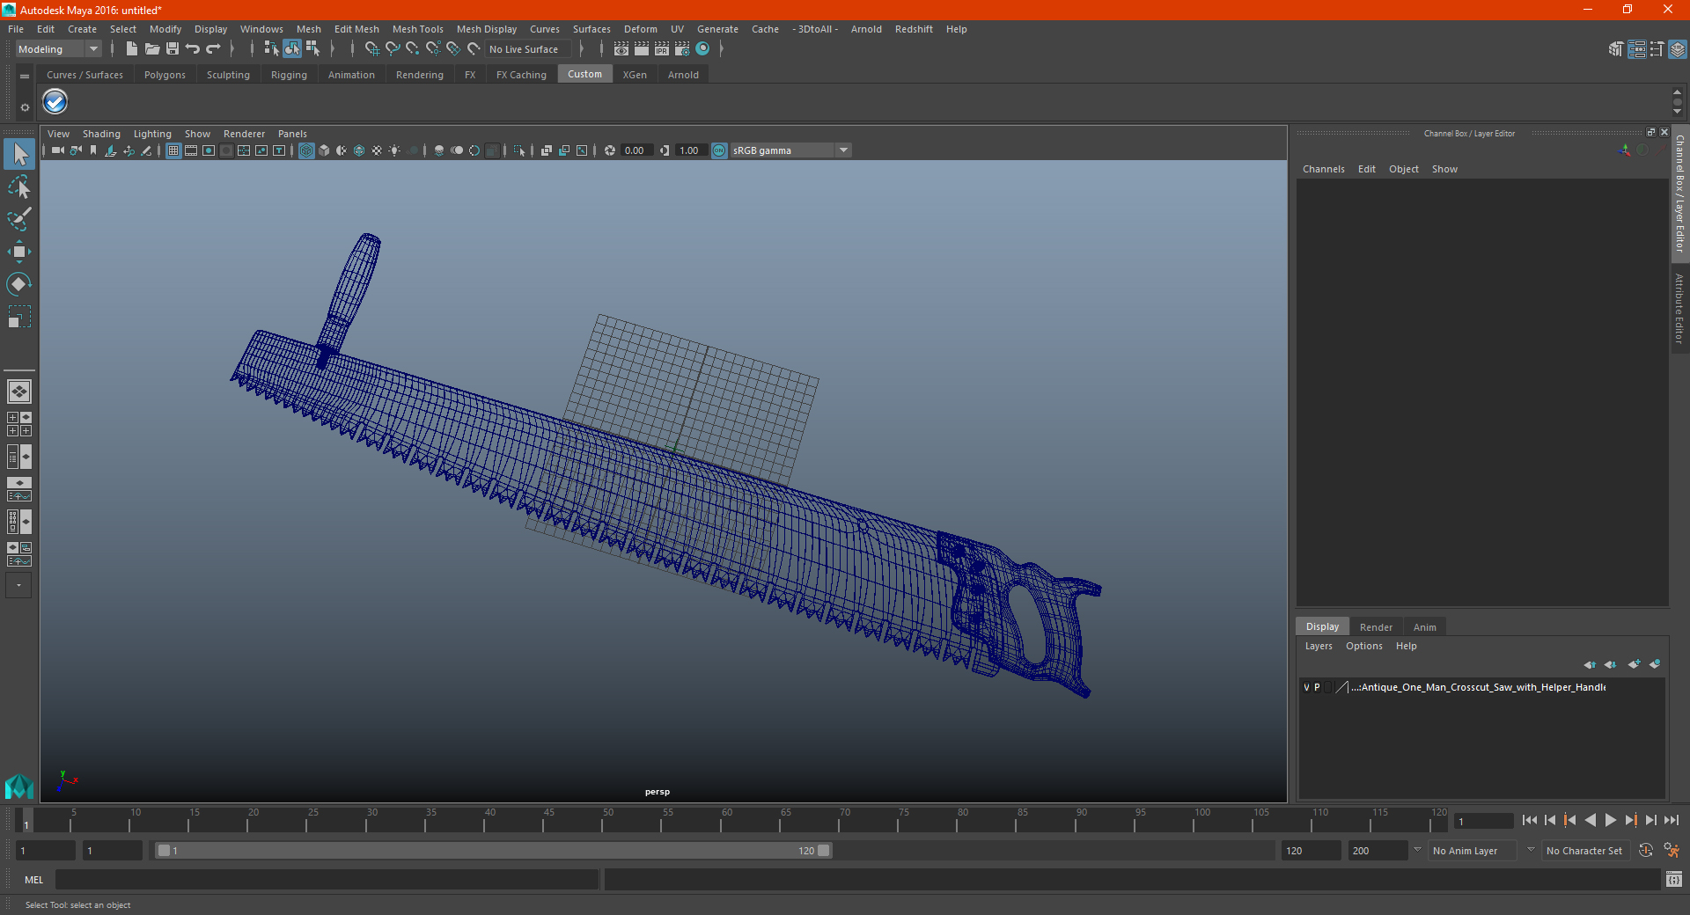This screenshot has height=915, width=1690.
Task: Open the Script Editor icon
Action: pyautogui.click(x=1674, y=879)
